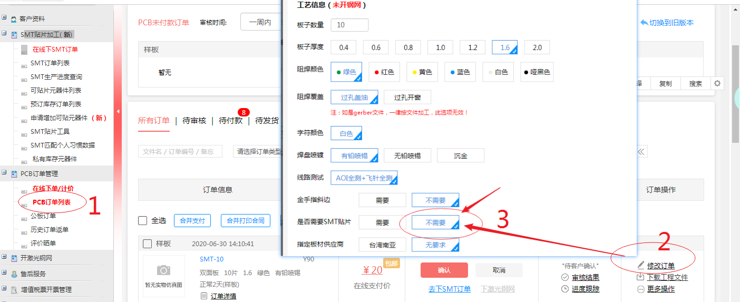Select 需要 for 是否需要SMT贴片
This screenshot has width=740, height=302.
(382, 222)
